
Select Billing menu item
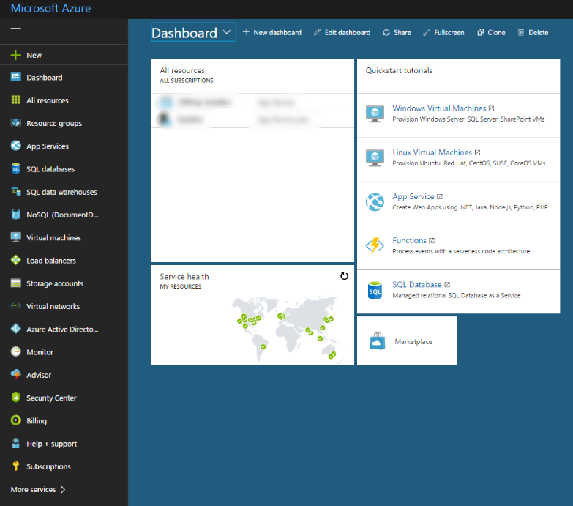37,421
